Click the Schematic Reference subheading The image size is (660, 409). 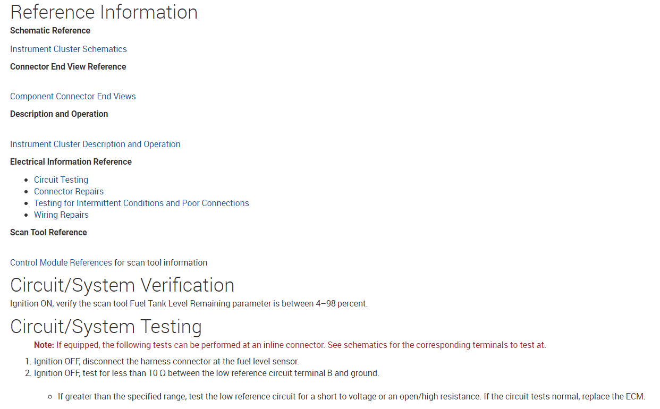[50, 30]
